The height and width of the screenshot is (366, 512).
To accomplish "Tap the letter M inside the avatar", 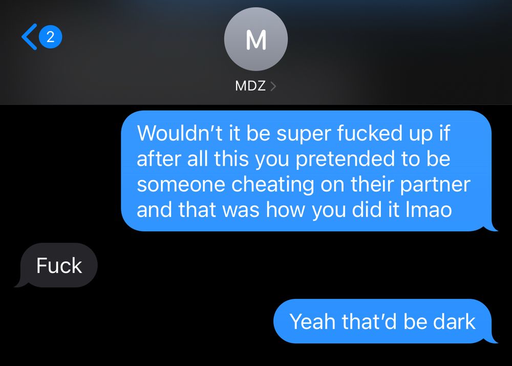I will pyautogui.click(x=256, y=39).
